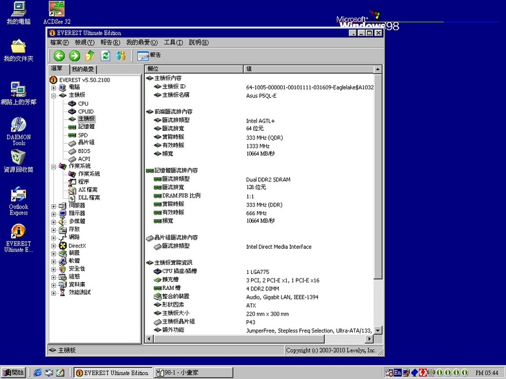Select the CPU item in tree
Image resolution: width=506 pixels, height=379 pixels.
[x=83, y=104]
